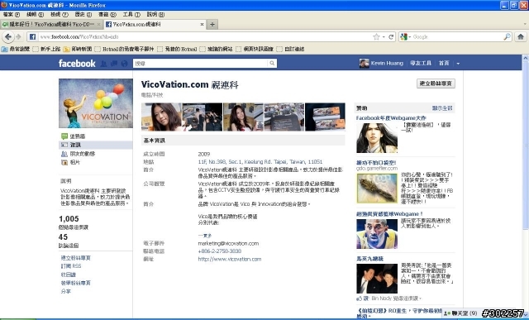Viewport: 529px width, 320px height.
Task: Open the third Firefox menu bar item
Action: pyautogui.click(x=59, y=15)
